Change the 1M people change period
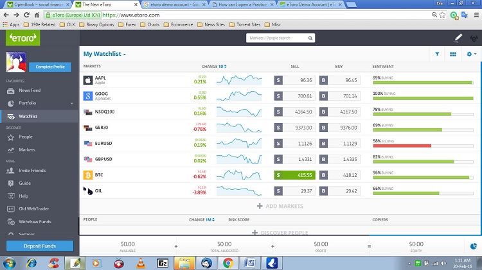The height and width of the screenshot is (270, 482). 210,220
